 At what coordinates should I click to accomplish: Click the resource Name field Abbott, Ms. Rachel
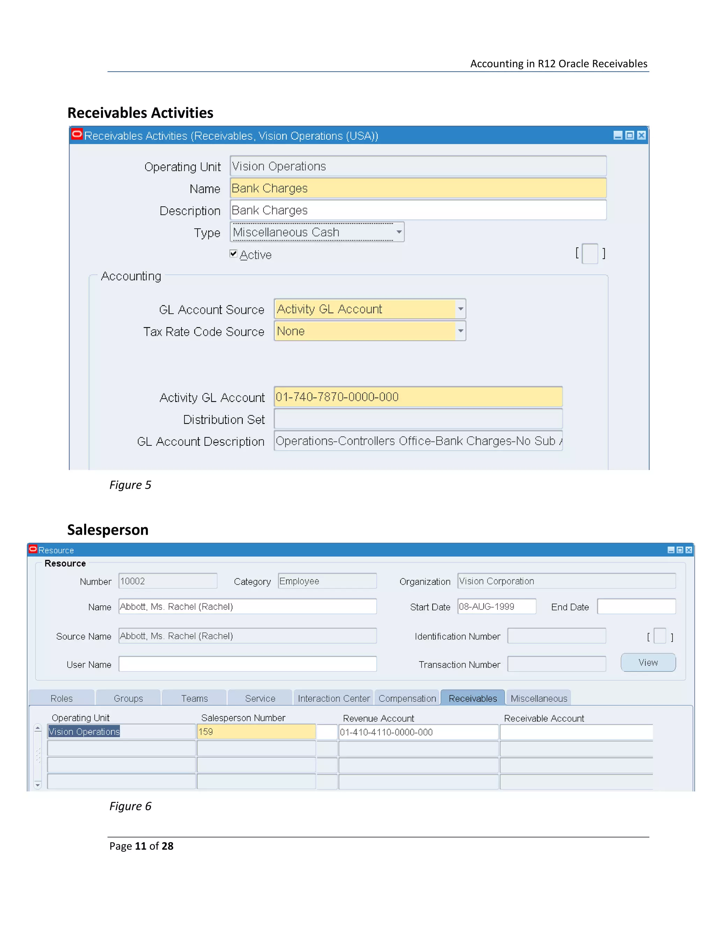[x=248, y=607]
